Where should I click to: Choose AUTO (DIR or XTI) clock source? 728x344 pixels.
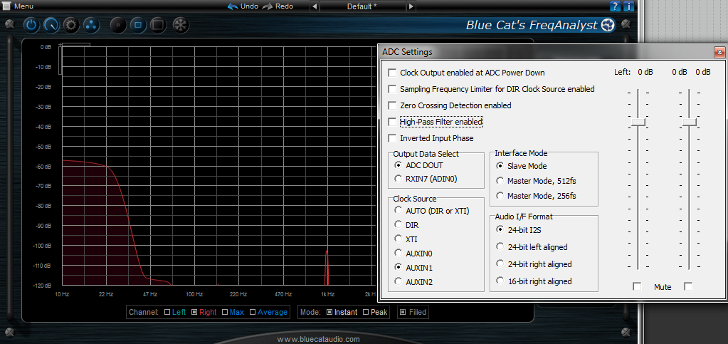[398, 210]
